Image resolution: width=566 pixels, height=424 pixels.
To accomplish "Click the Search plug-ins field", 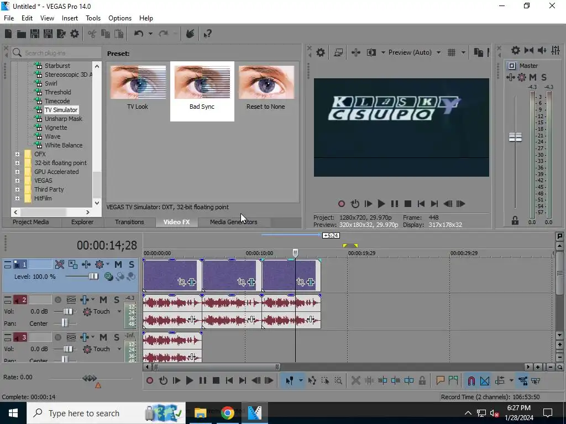I will pos(56,53).
